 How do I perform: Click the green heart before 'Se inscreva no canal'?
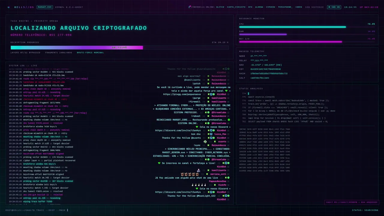(159, 163)
